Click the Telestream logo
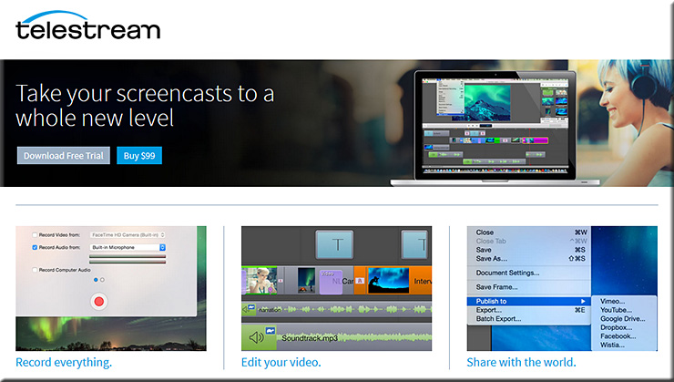Viewport: 674px width, 382px height. (87, 25)
